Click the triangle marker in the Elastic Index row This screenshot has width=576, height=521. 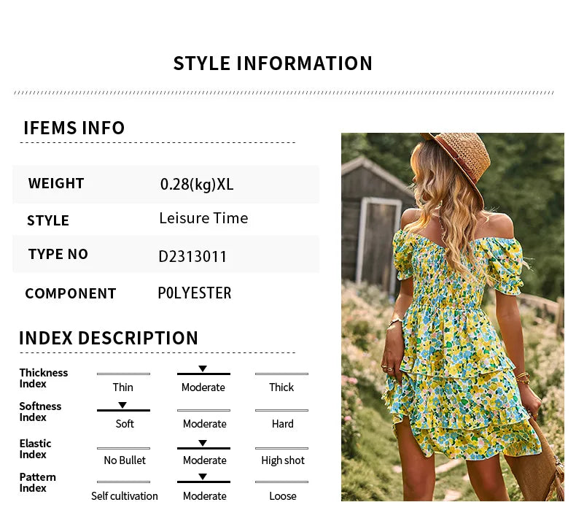click(203, 443)
